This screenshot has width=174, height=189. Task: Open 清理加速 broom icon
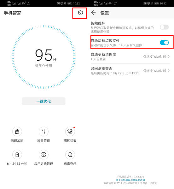click(x=17, y=131)
